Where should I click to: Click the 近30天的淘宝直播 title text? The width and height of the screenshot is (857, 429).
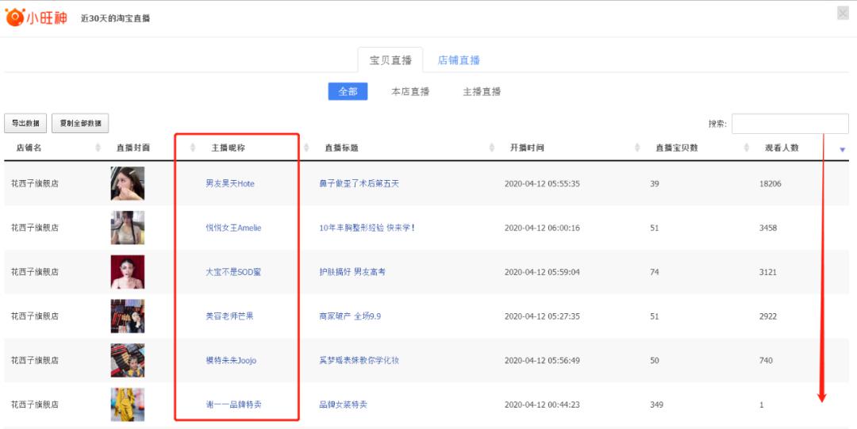coord(115,18)
